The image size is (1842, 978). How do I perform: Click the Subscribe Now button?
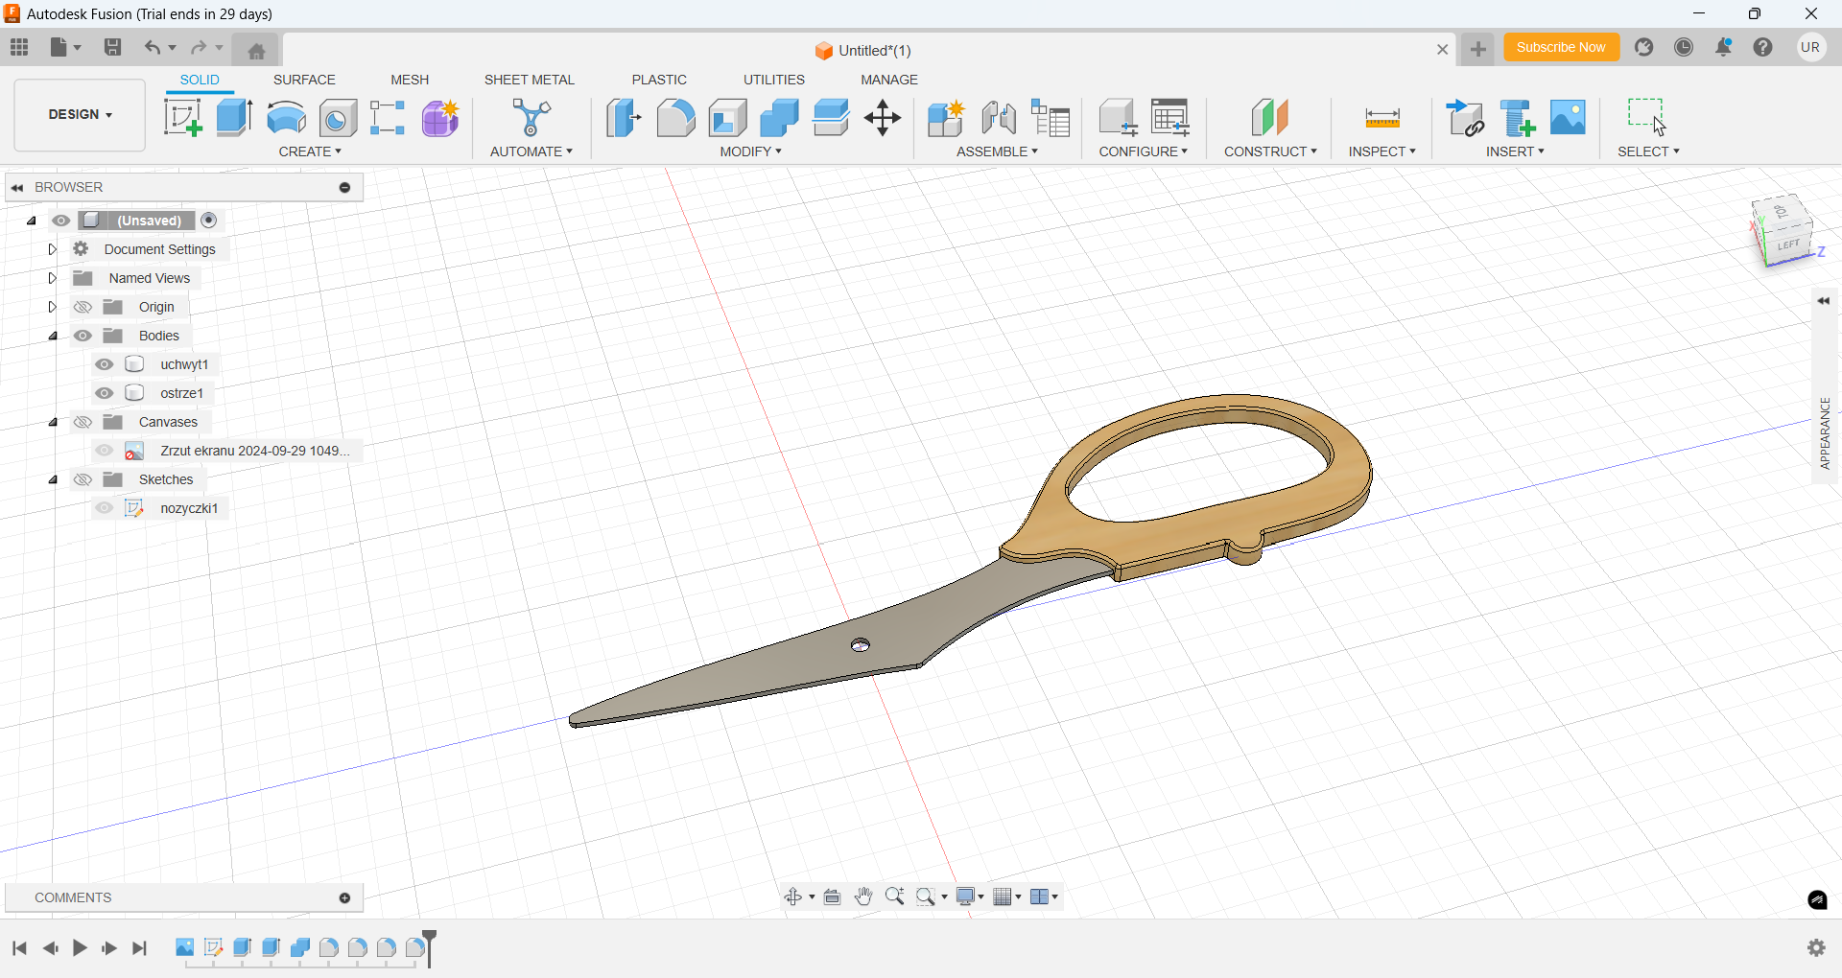coord(1561,47)
